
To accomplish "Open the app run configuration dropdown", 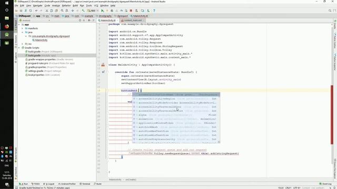I will click(x=93, y=10).
